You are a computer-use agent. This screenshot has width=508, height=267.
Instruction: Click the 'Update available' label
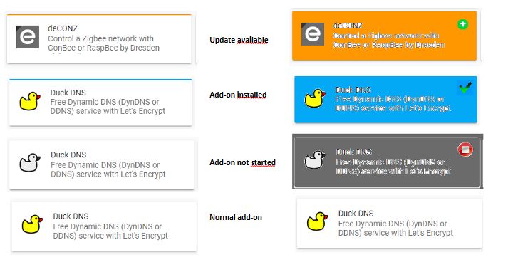point(239,40)
